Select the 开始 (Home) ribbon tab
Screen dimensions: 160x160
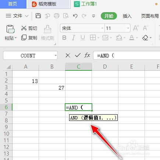point(109,16)
